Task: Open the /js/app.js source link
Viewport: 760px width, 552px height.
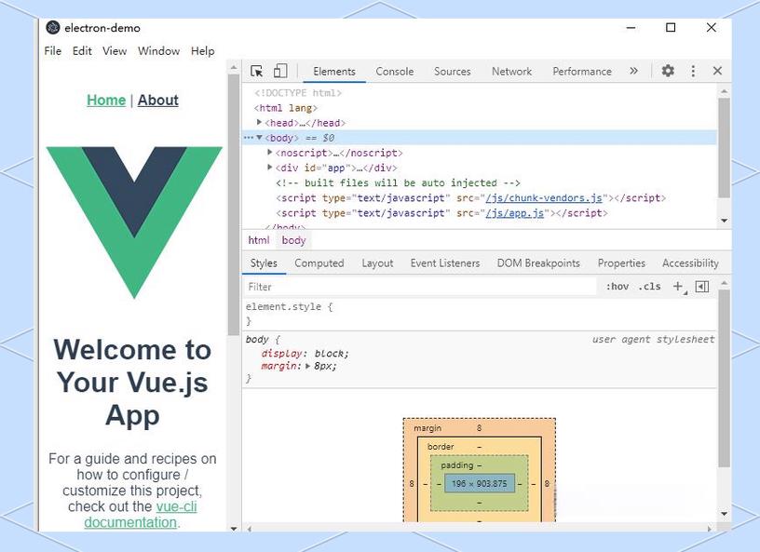Action: click(515, 213)
